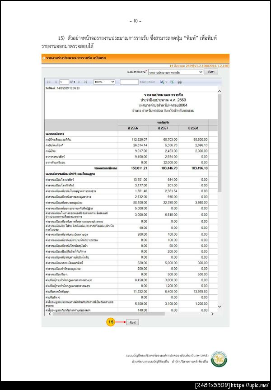
Task: Click the printer icon in report toolbar
Action: point(180,82)
